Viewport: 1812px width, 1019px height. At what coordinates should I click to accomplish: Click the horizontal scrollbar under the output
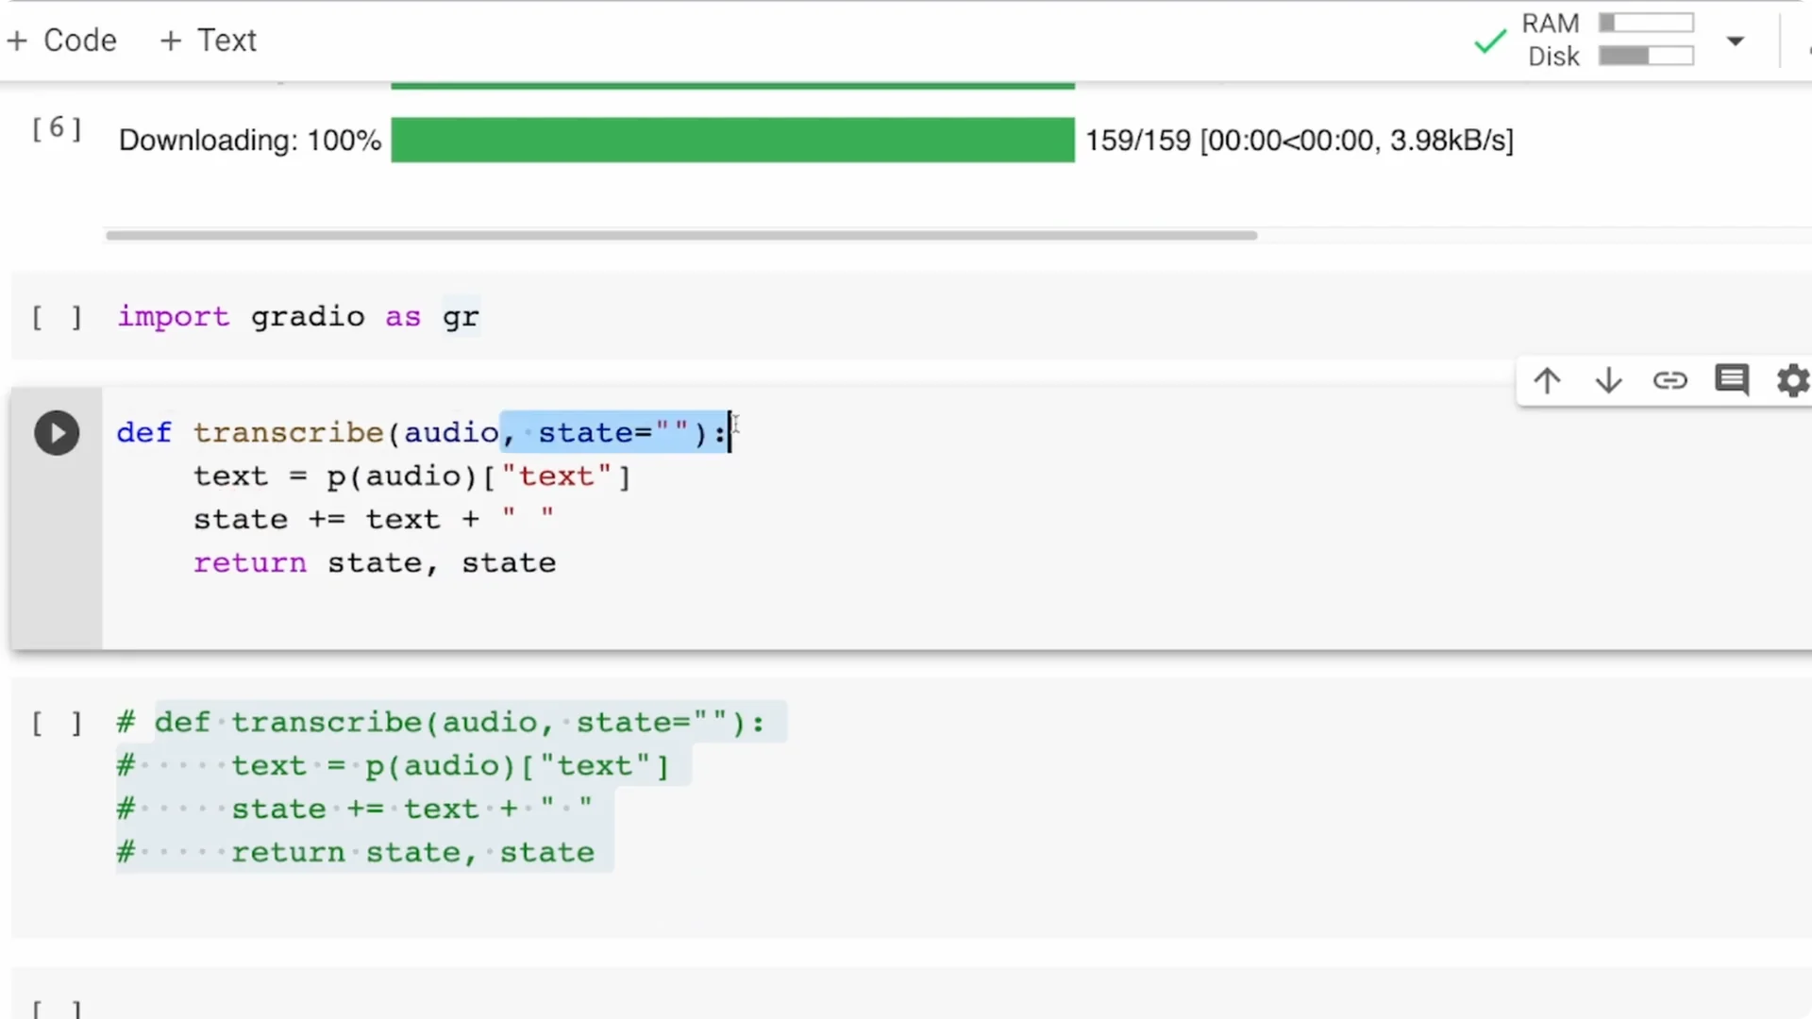click(679, 235)
